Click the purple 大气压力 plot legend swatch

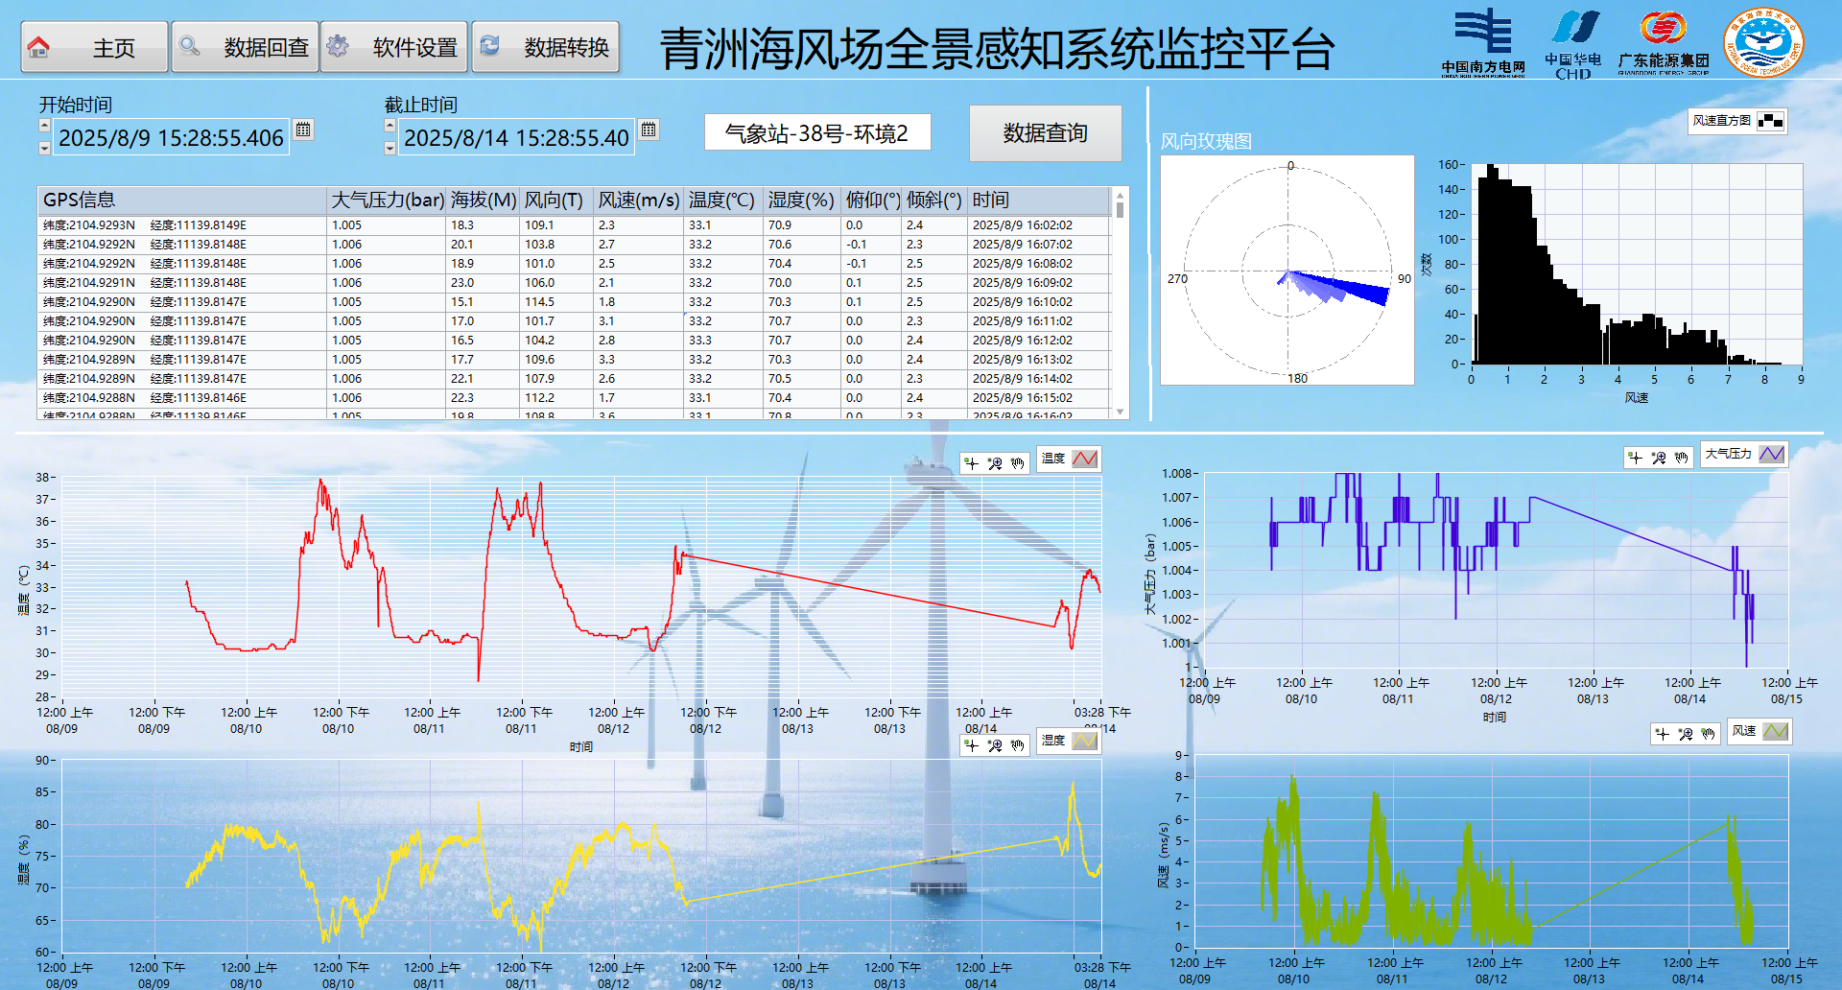(x=1772, y=454)
